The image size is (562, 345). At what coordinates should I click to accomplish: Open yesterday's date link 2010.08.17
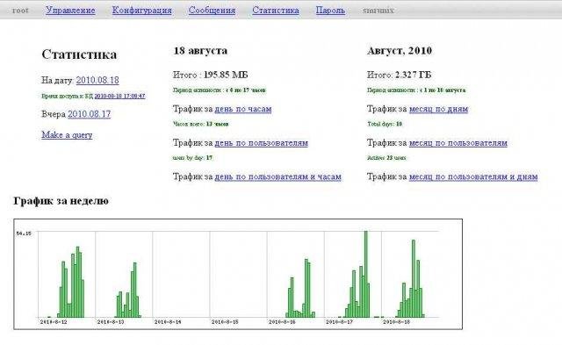(89, 114)
